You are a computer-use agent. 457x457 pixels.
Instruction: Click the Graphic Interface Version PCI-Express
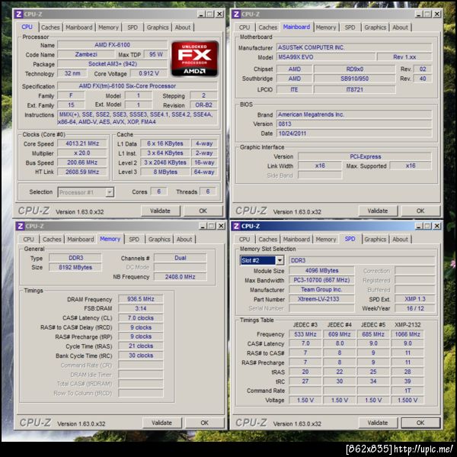365,157
